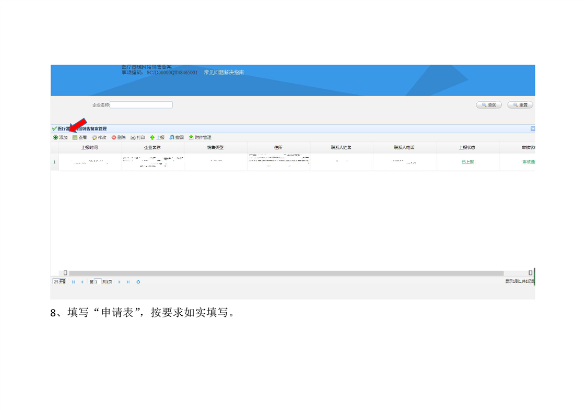Viewport: 586px width, 414px height.
Task: Click the 删除 (delete) toolbar button
Action: 119,137
